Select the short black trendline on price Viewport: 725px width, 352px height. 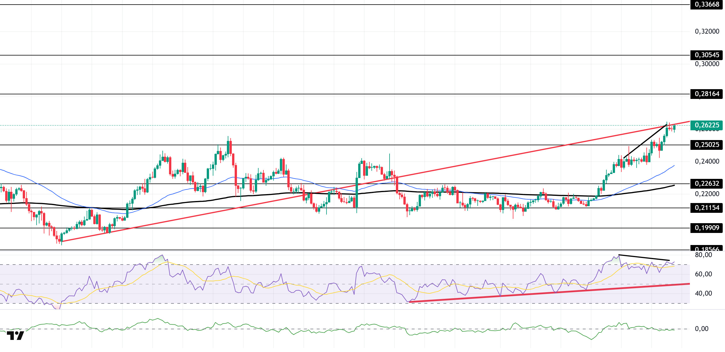click(x=645, y=141)
